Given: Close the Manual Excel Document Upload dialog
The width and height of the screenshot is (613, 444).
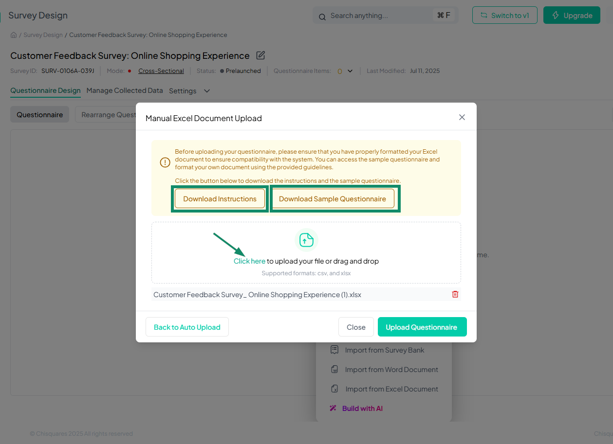Looking at the screenshot, I should (462, 117).
